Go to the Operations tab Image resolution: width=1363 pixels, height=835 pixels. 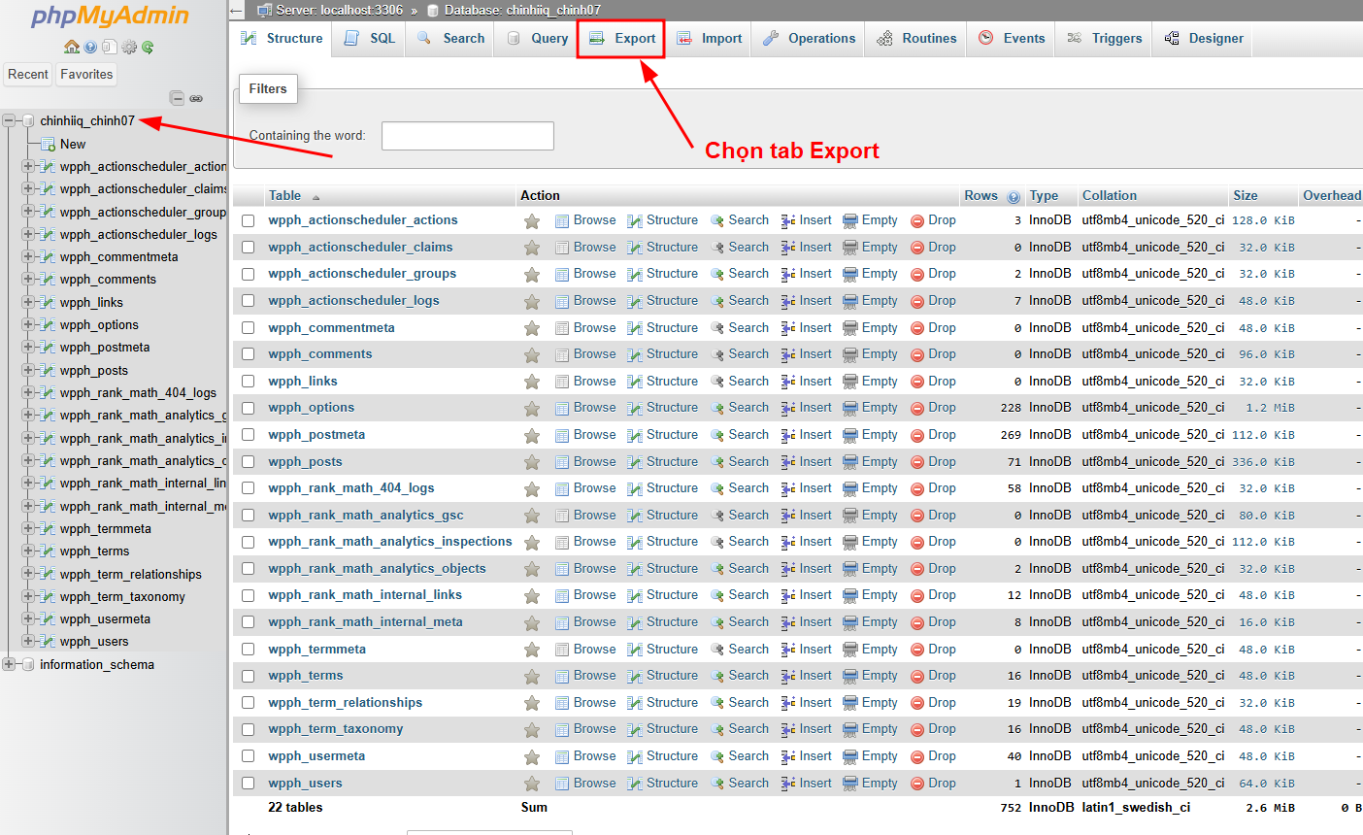coord(809,39)
